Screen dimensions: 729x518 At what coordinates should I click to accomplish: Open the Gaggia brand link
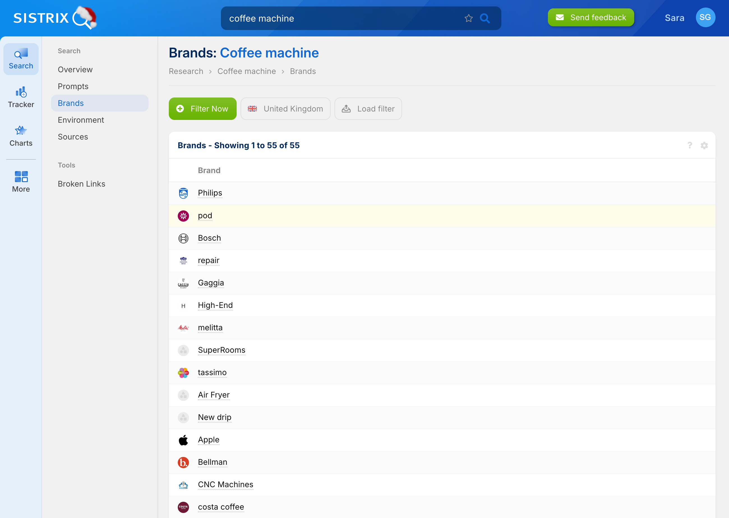[x=211, y=283]
